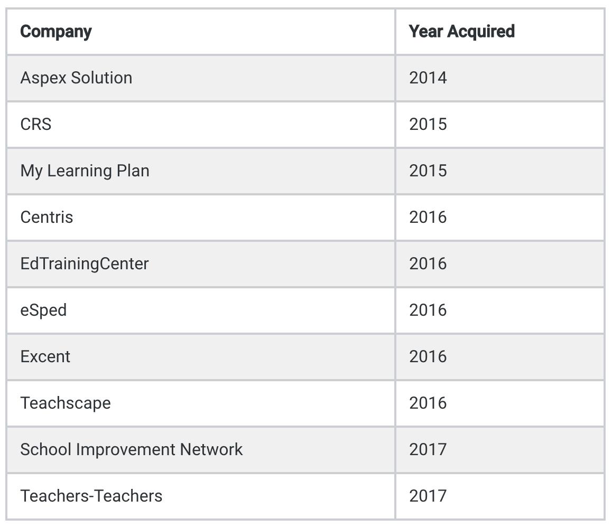Select the Teachscape cell
This screenshot has width=612, height=528.
click(x=201, y=403)
